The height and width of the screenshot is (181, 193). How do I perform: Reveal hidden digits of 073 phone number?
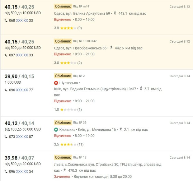(x=22, y=137)
